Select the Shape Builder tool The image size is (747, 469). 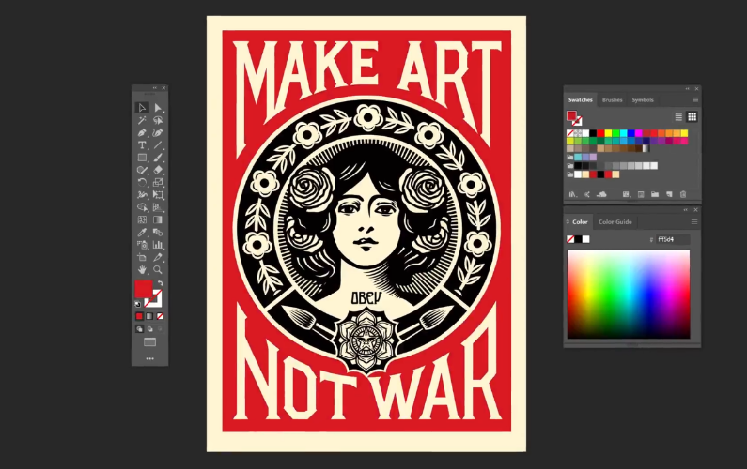tap(142, 207)
